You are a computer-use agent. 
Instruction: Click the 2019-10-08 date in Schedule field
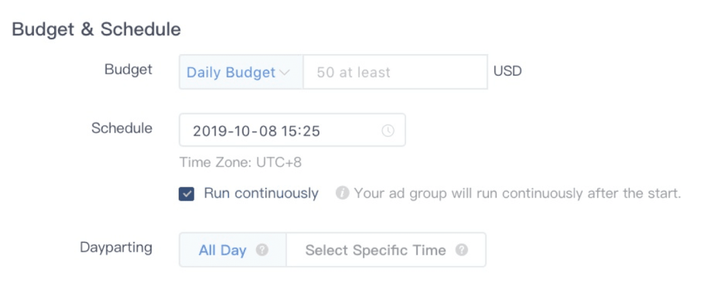tap(235, 131)
